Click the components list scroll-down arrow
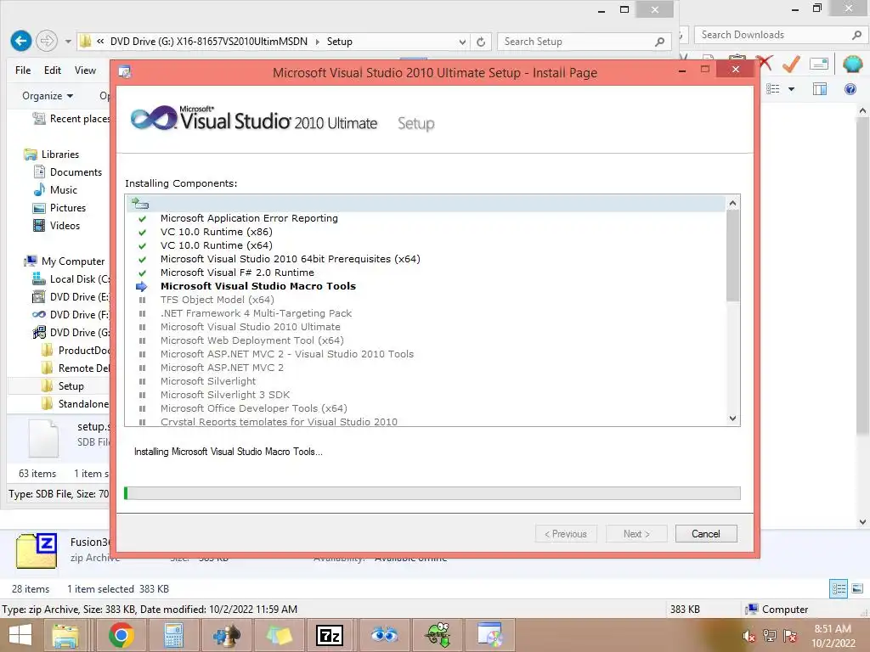The image size is (870, 652). point(732,419)
